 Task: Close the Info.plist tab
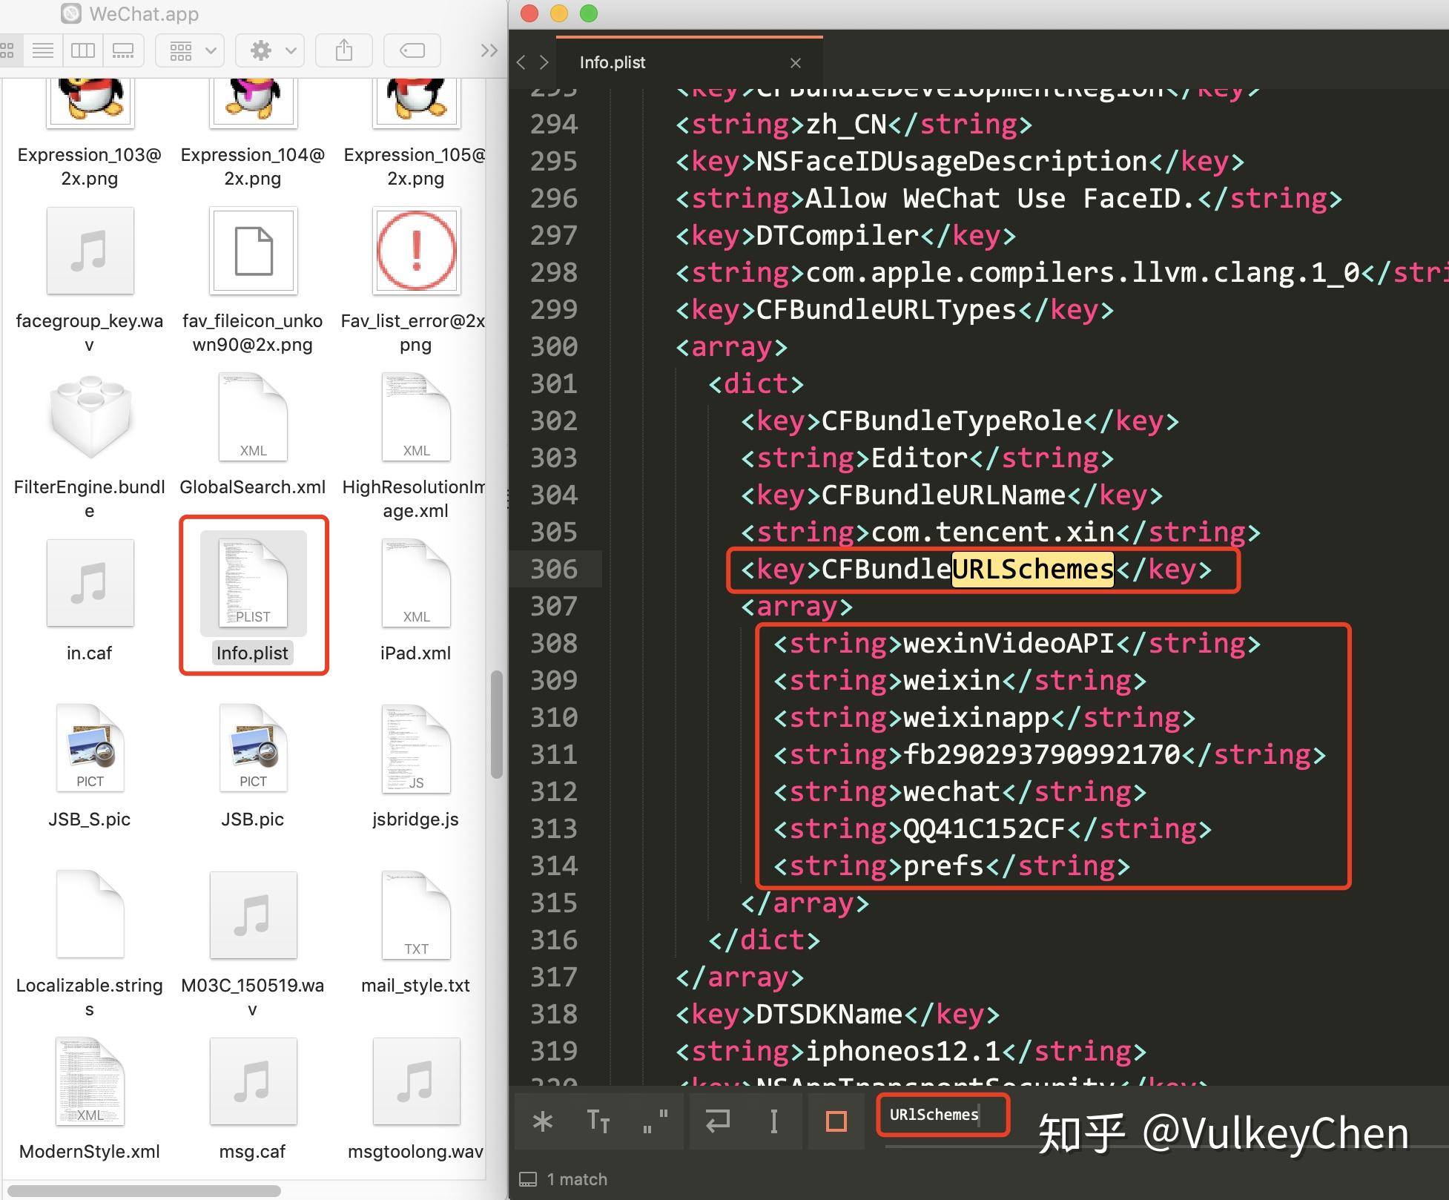[796, 63]
